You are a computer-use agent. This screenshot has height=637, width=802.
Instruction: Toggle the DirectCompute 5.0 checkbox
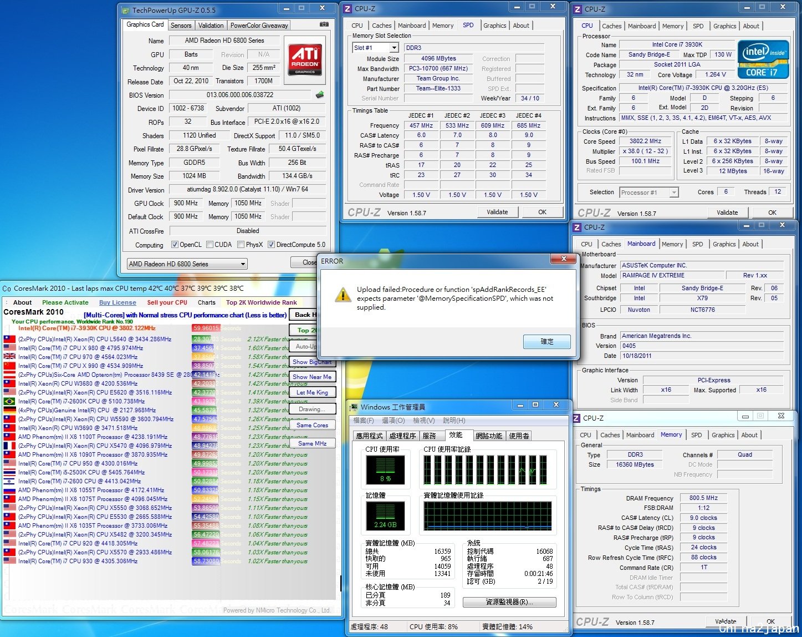(x=272, y=245)
